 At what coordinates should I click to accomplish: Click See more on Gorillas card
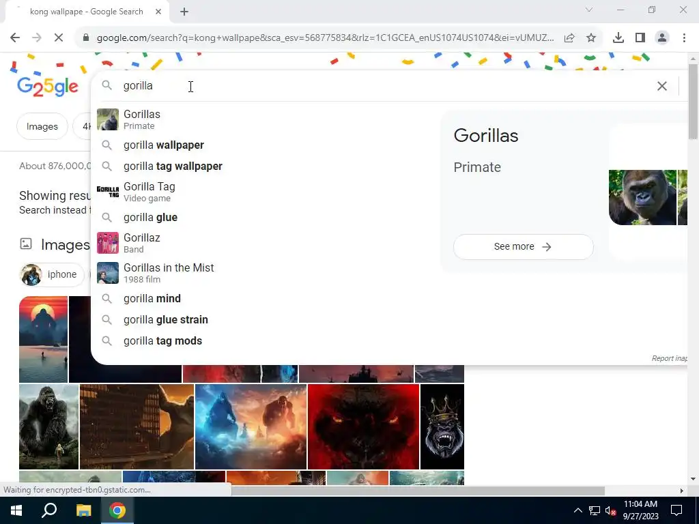[x=523, y=246]
